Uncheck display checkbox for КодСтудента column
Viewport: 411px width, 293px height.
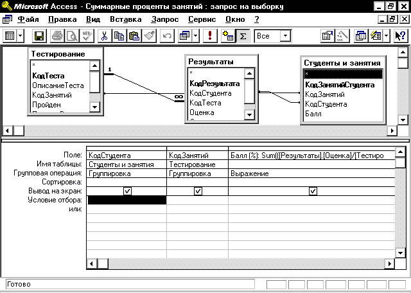click(x=127, y=191)
